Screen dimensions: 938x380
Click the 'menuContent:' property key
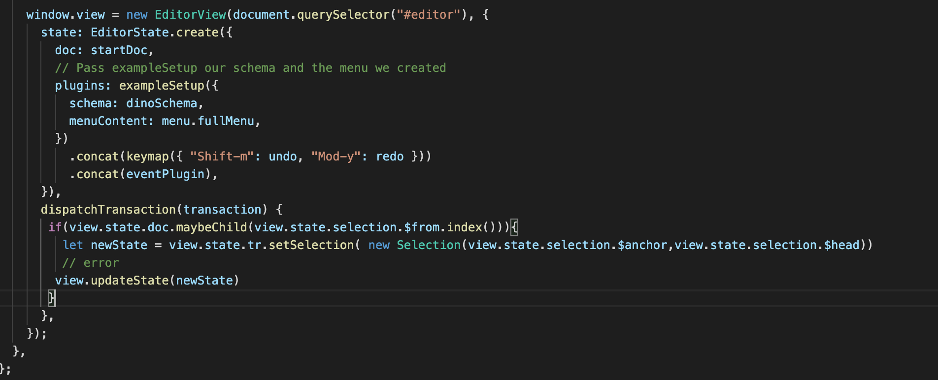112,121
